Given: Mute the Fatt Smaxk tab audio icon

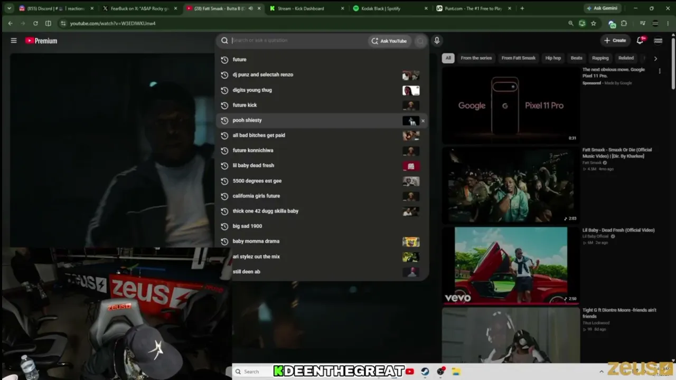Looking at the screenshot, I should click(x=250, y=8).
